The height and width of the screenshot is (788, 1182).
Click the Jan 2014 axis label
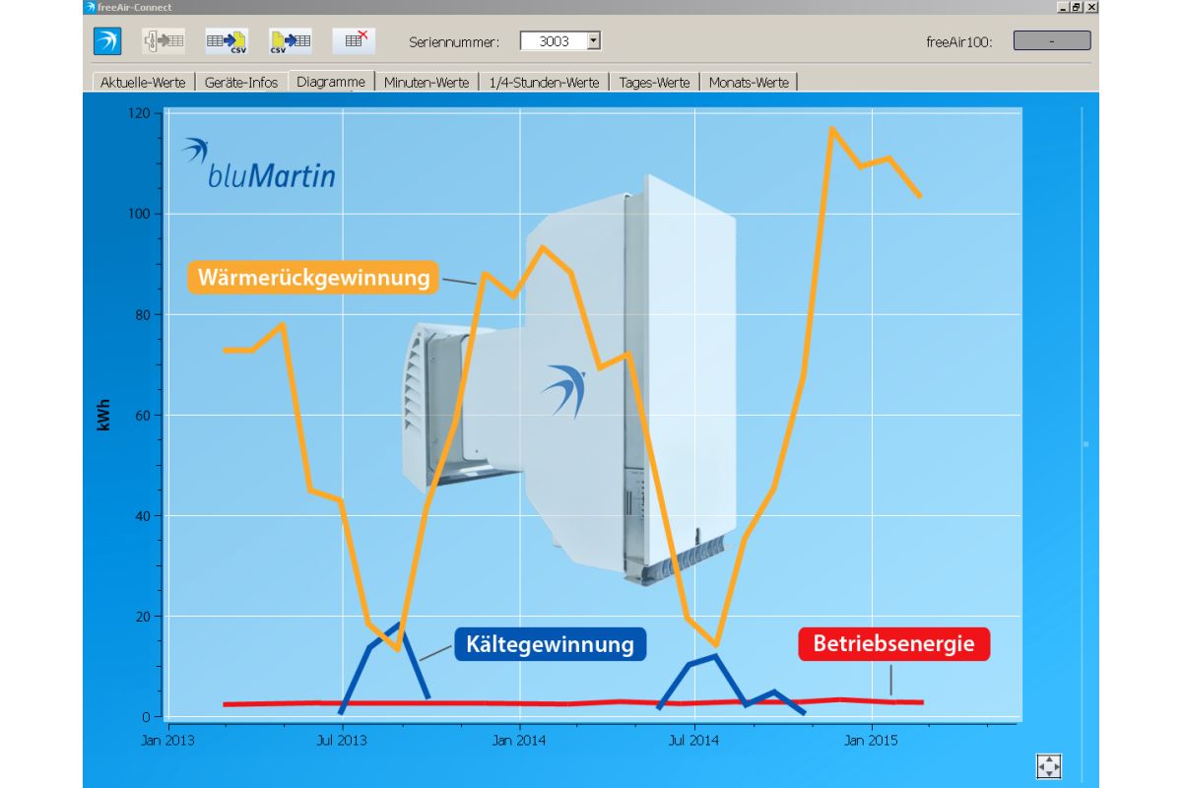[518, 740]
